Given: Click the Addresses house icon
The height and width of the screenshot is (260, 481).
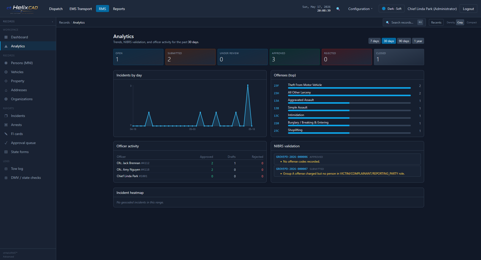Looking at the screenshot, I should click(6, 90).
